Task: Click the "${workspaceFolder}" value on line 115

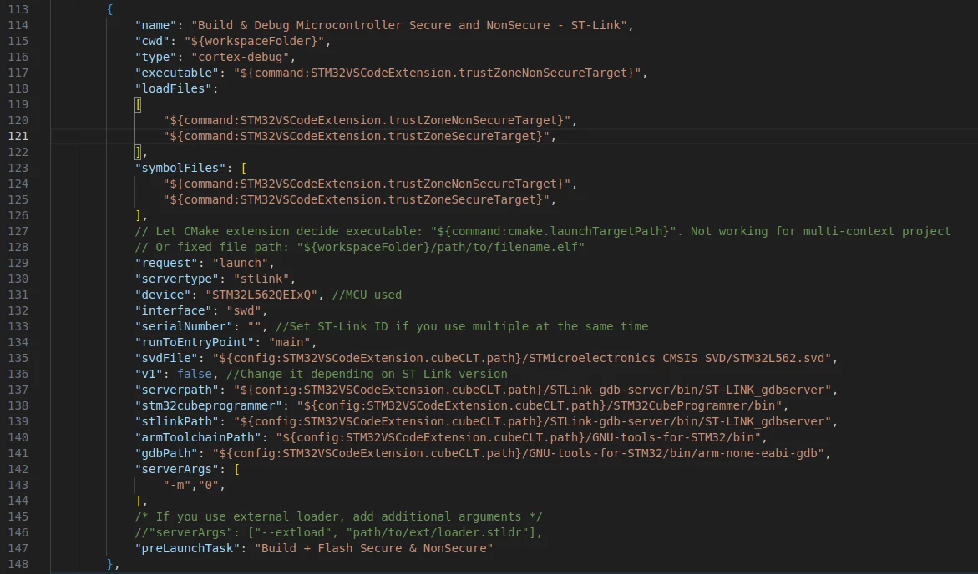Action: [255, 41]
